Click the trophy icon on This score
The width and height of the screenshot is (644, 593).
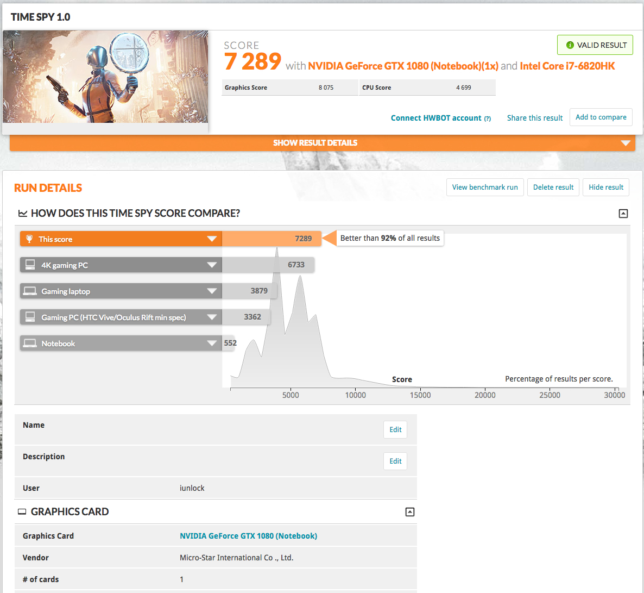[29, 239]
